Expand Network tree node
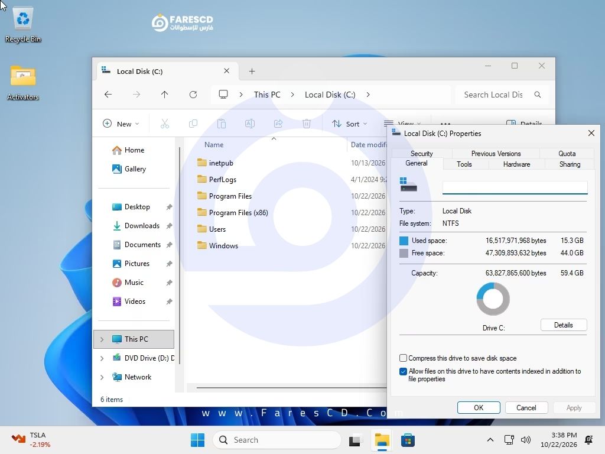The width and height of the screenshot is (605, 454). tap(102, 377)
